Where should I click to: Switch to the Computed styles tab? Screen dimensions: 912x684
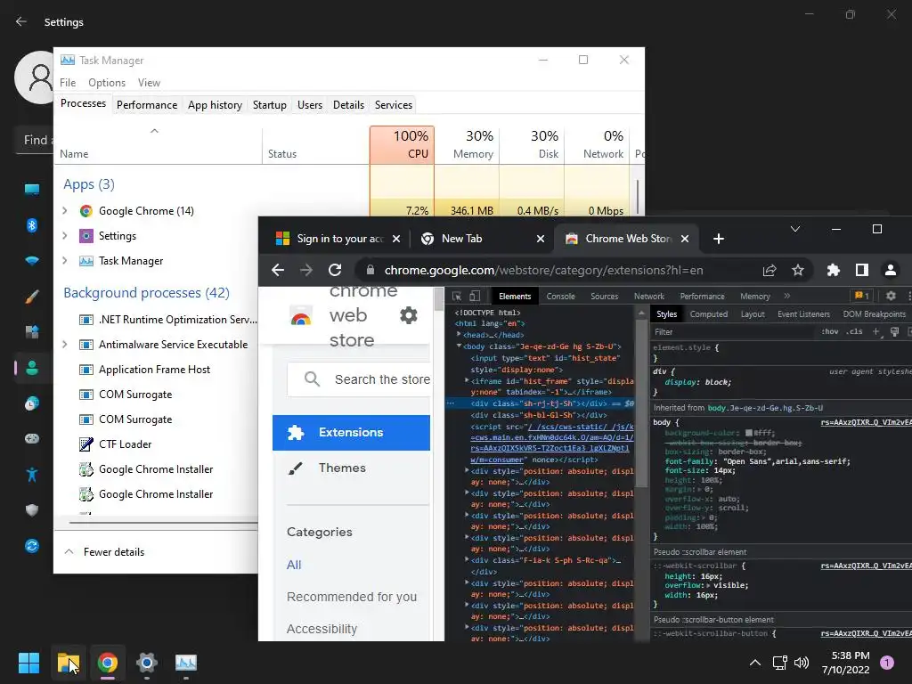tap(708, 314)
